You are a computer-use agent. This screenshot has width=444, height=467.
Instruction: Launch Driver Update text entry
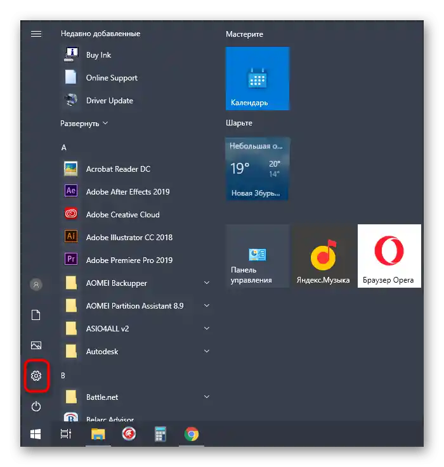pos(110,101)
